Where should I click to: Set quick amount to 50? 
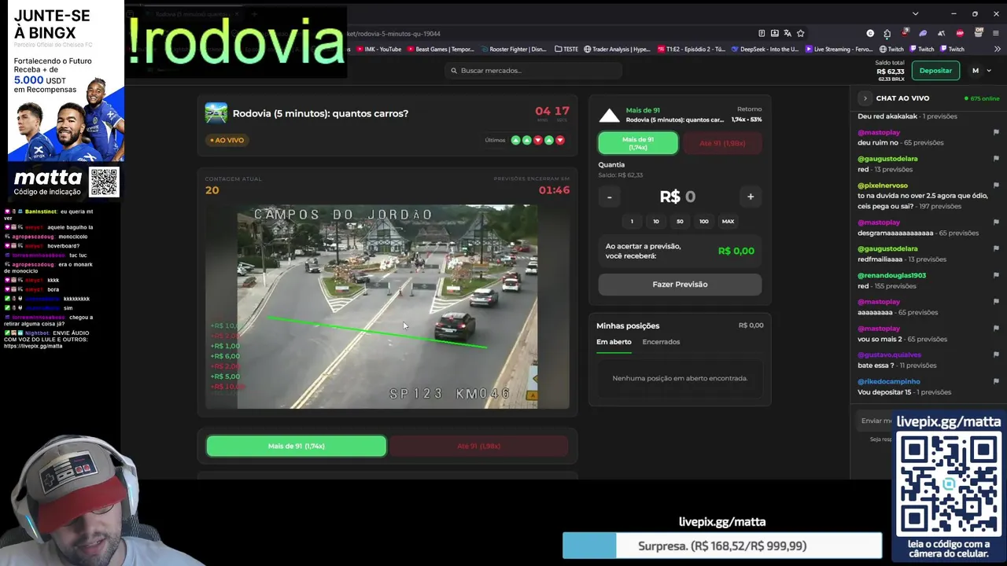coord(680,221)
